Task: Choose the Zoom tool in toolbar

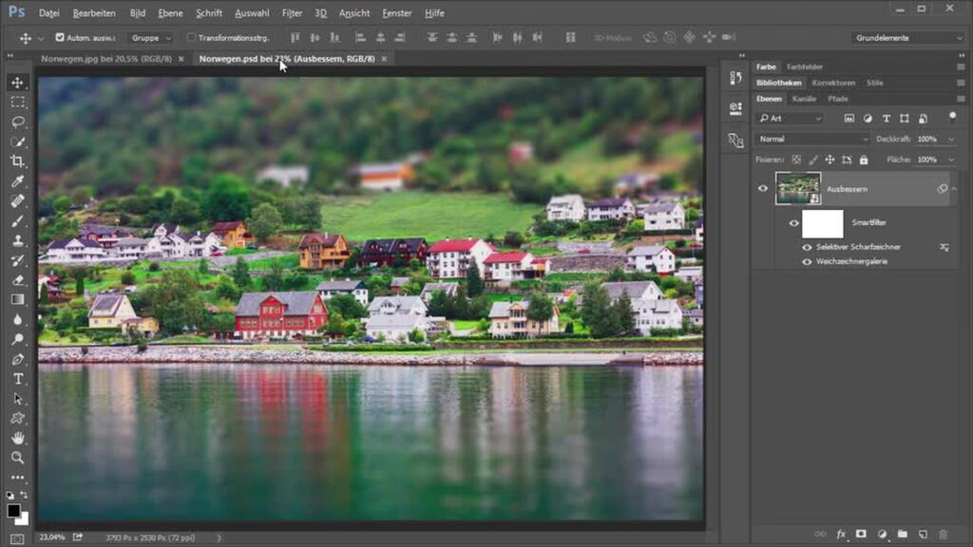Action: [x=17, y=458]
